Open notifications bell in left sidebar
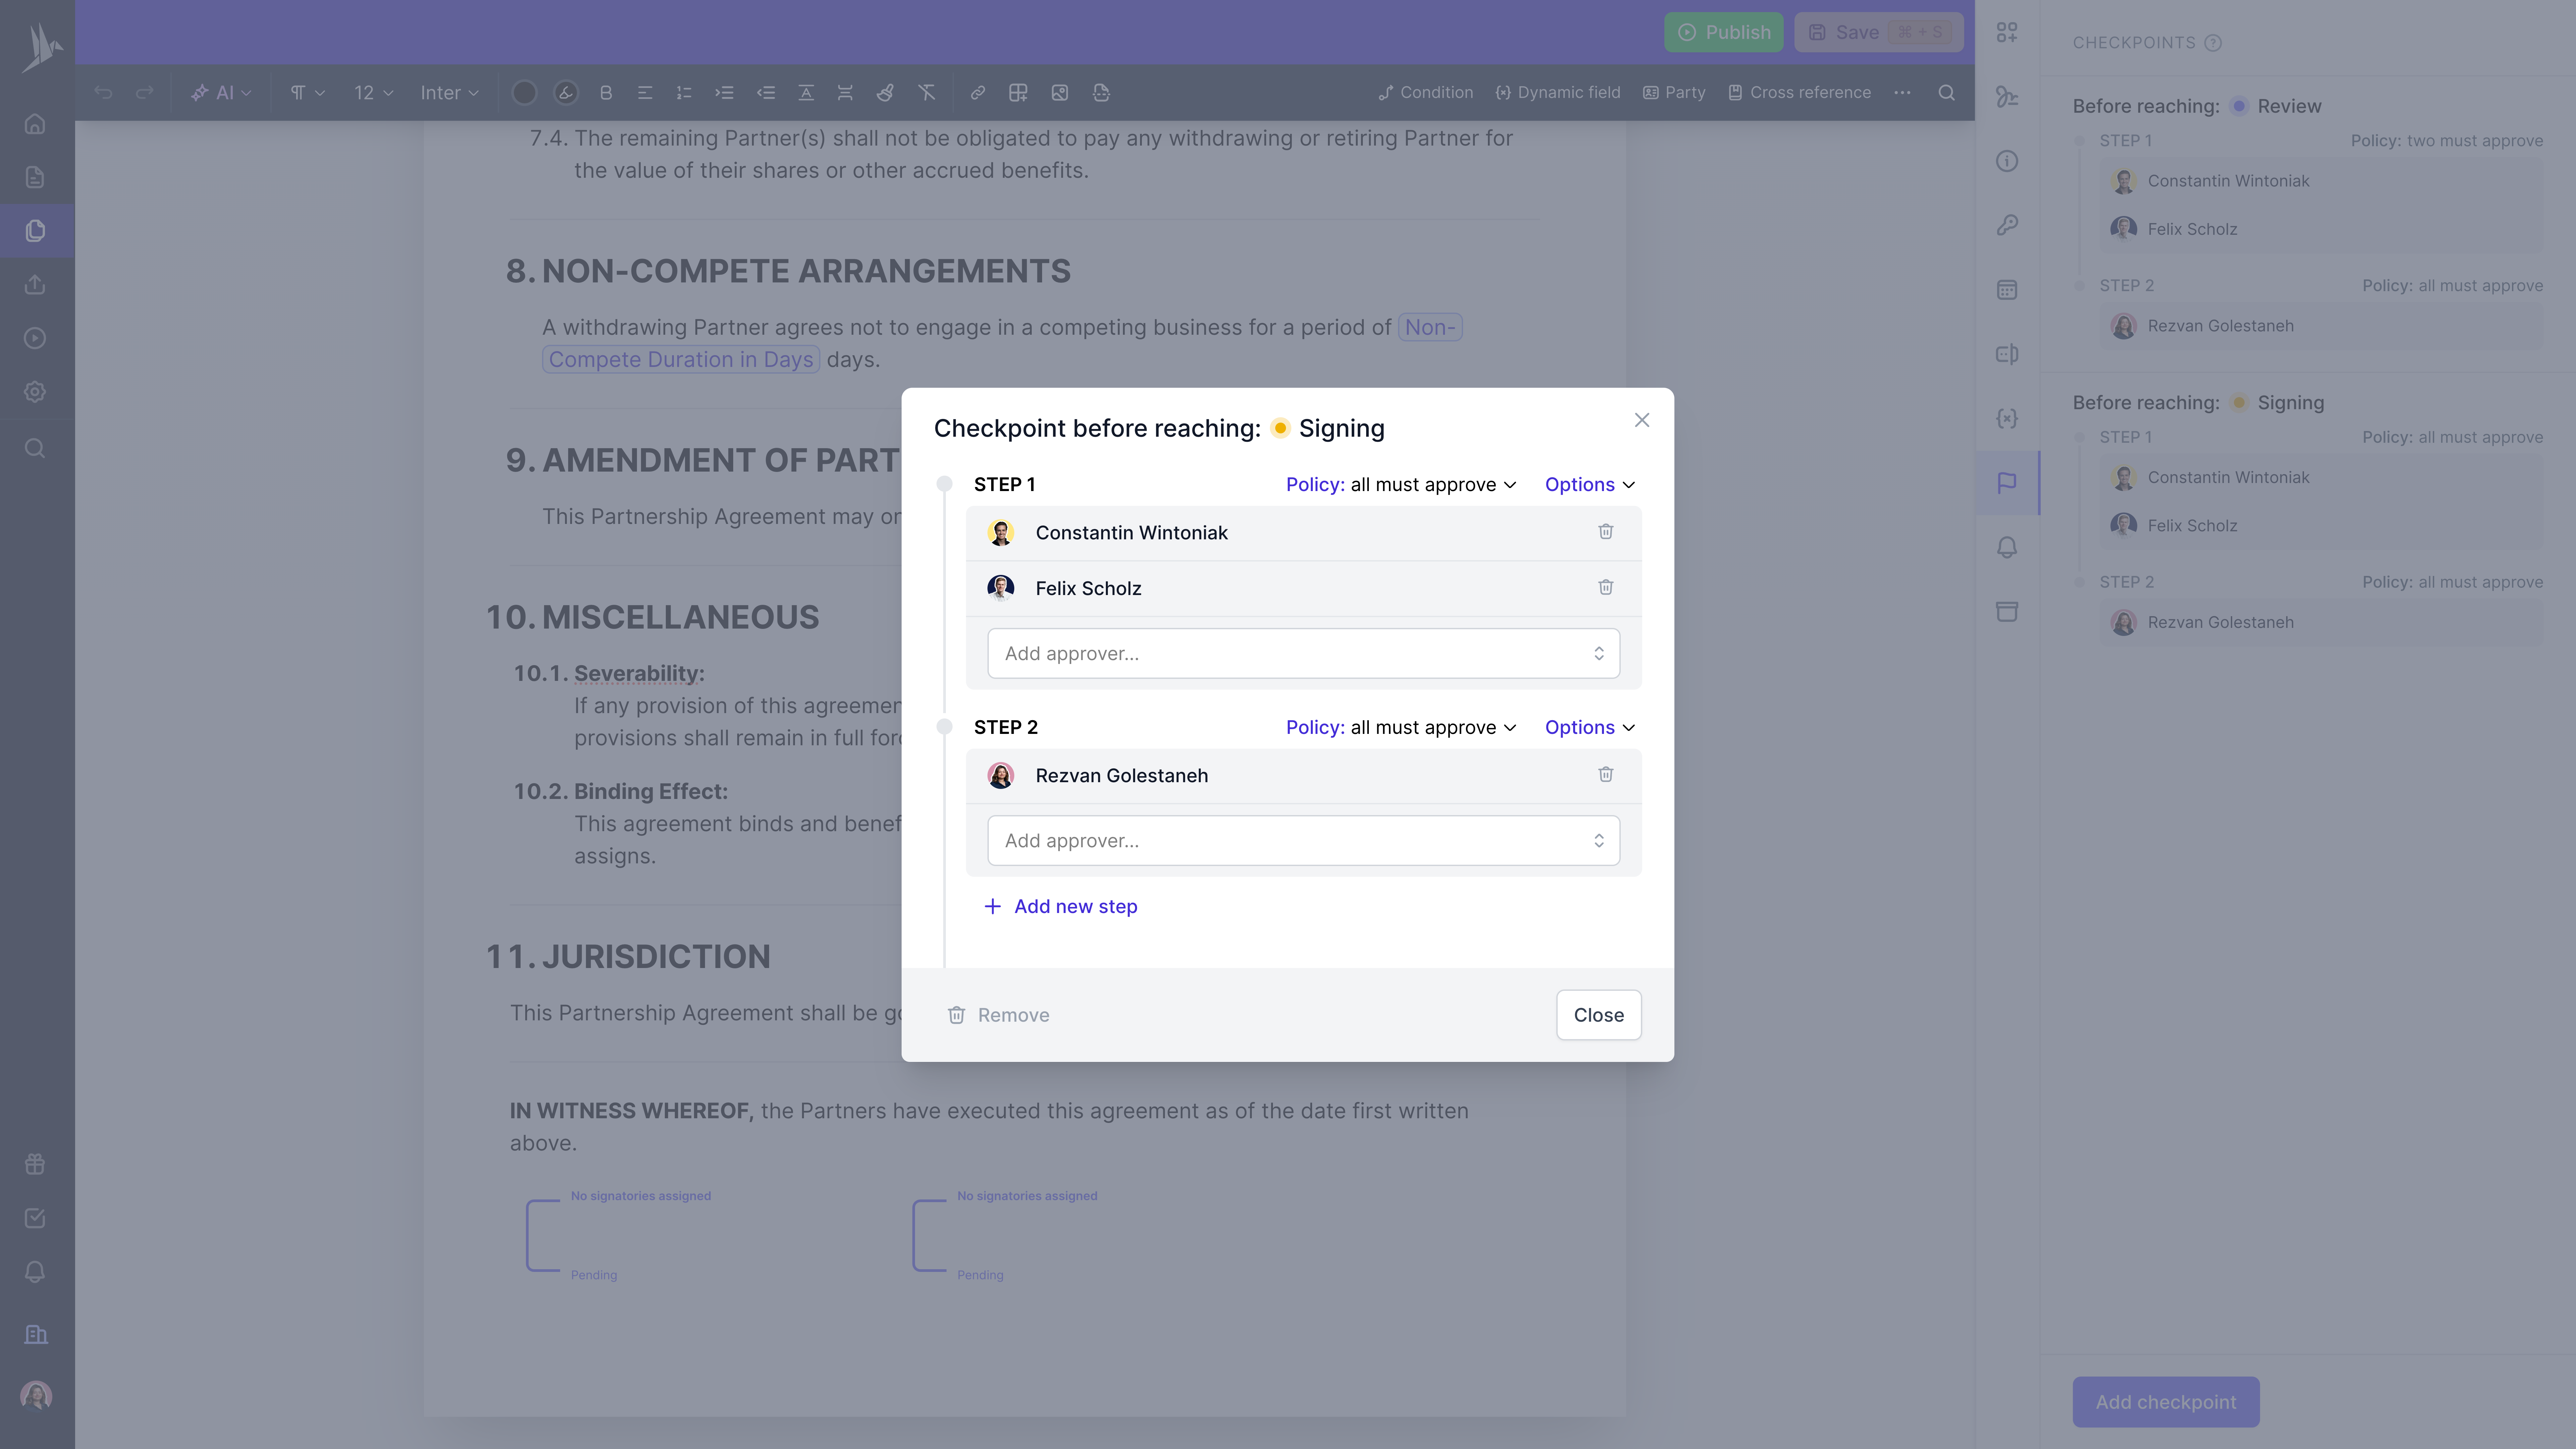Viewport: 2576px width, 1449px height. pos(35,1272)
